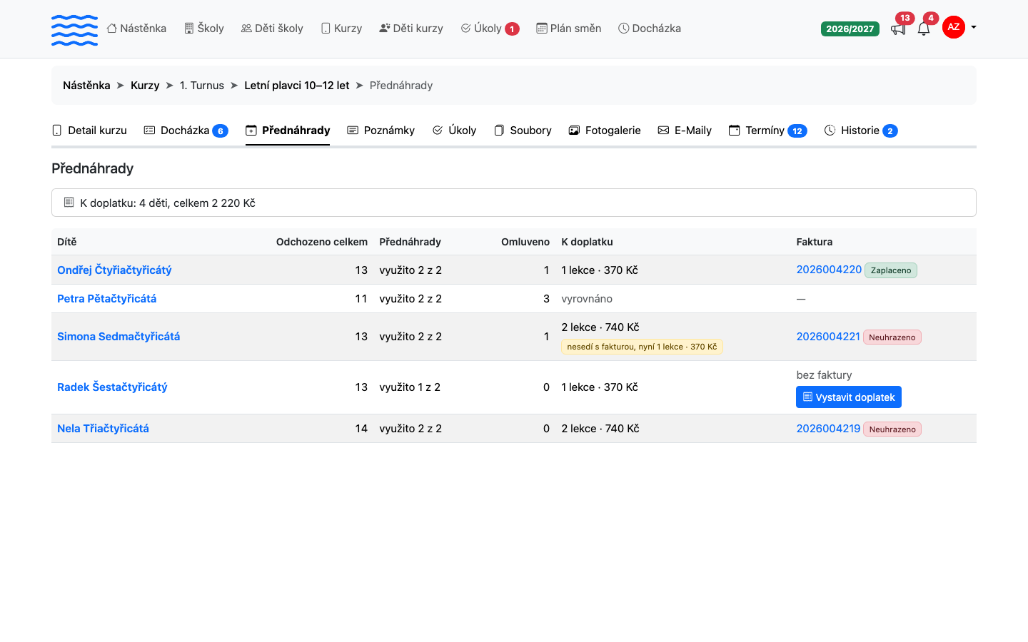Open the bell notifications icon
Screen dimensions: 1028x642
tap(924, 29)
